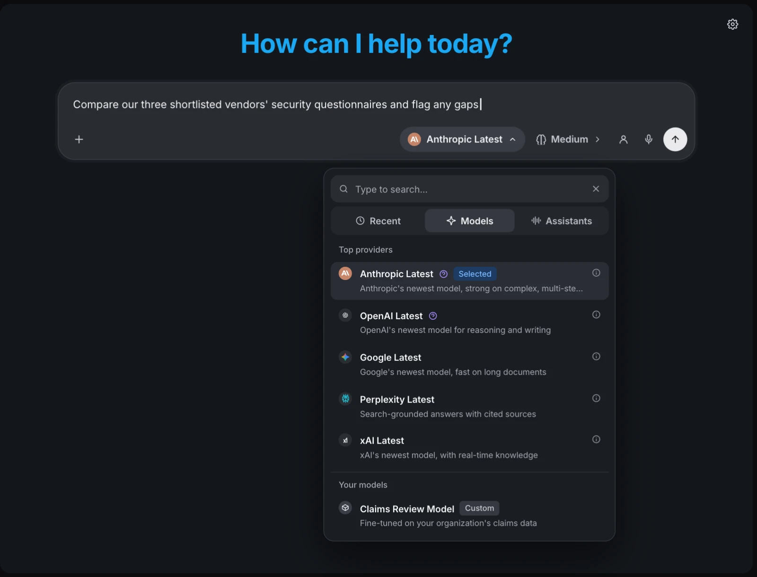Image resolution: width=757 pixels, height=577 pixels.
Task: Open settings via the gear icon
Action: pos(732,24)
